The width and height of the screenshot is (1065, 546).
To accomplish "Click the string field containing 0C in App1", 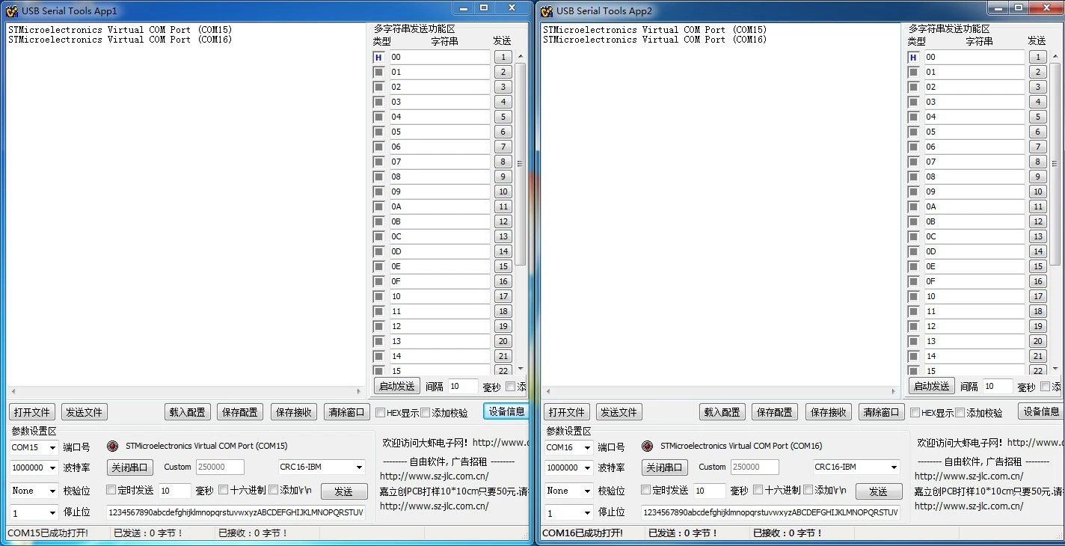I will 440,236.
